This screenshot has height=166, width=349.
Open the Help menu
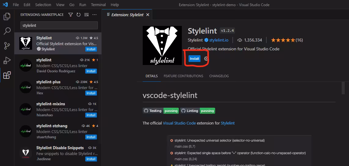(x=115, y=5)
